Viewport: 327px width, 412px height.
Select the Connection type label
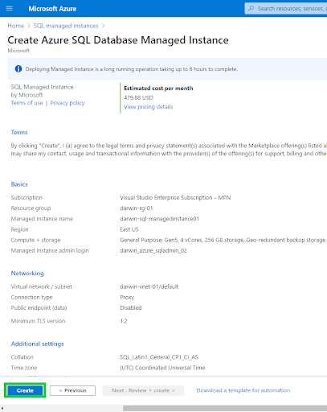(x=31, y=298)
